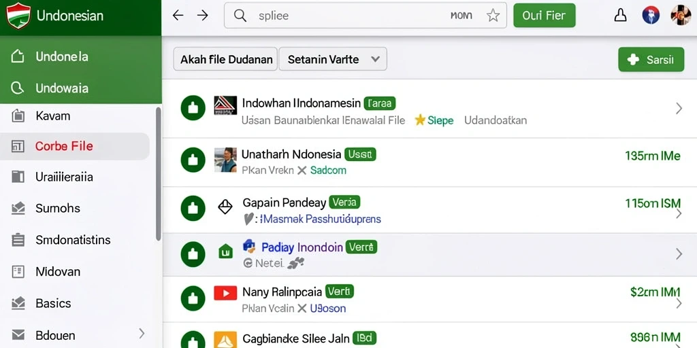Click the green circle icon on Padiay Inondoin row

click(x=193, y=254)
